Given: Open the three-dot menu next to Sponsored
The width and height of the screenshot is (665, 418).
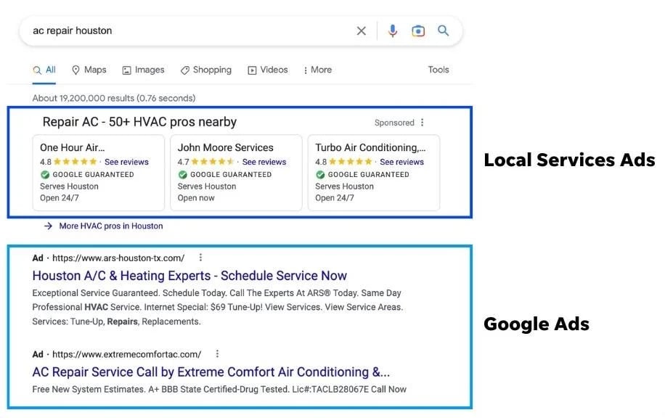Looking at the screenshot, I should [x=423, y=122].
